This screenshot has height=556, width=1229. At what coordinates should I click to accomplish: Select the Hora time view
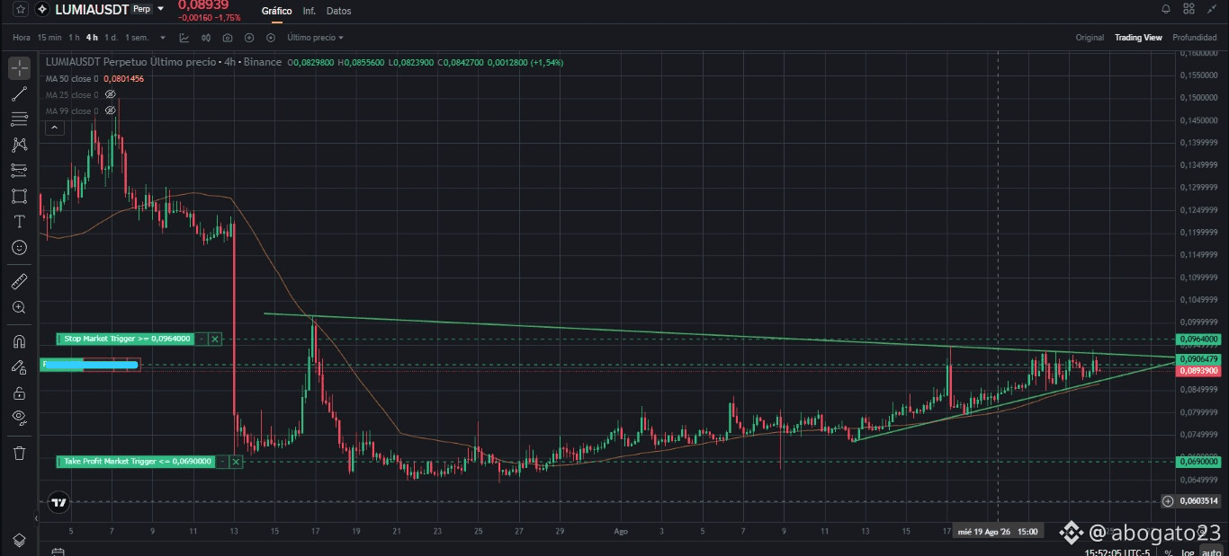(22, 38)
